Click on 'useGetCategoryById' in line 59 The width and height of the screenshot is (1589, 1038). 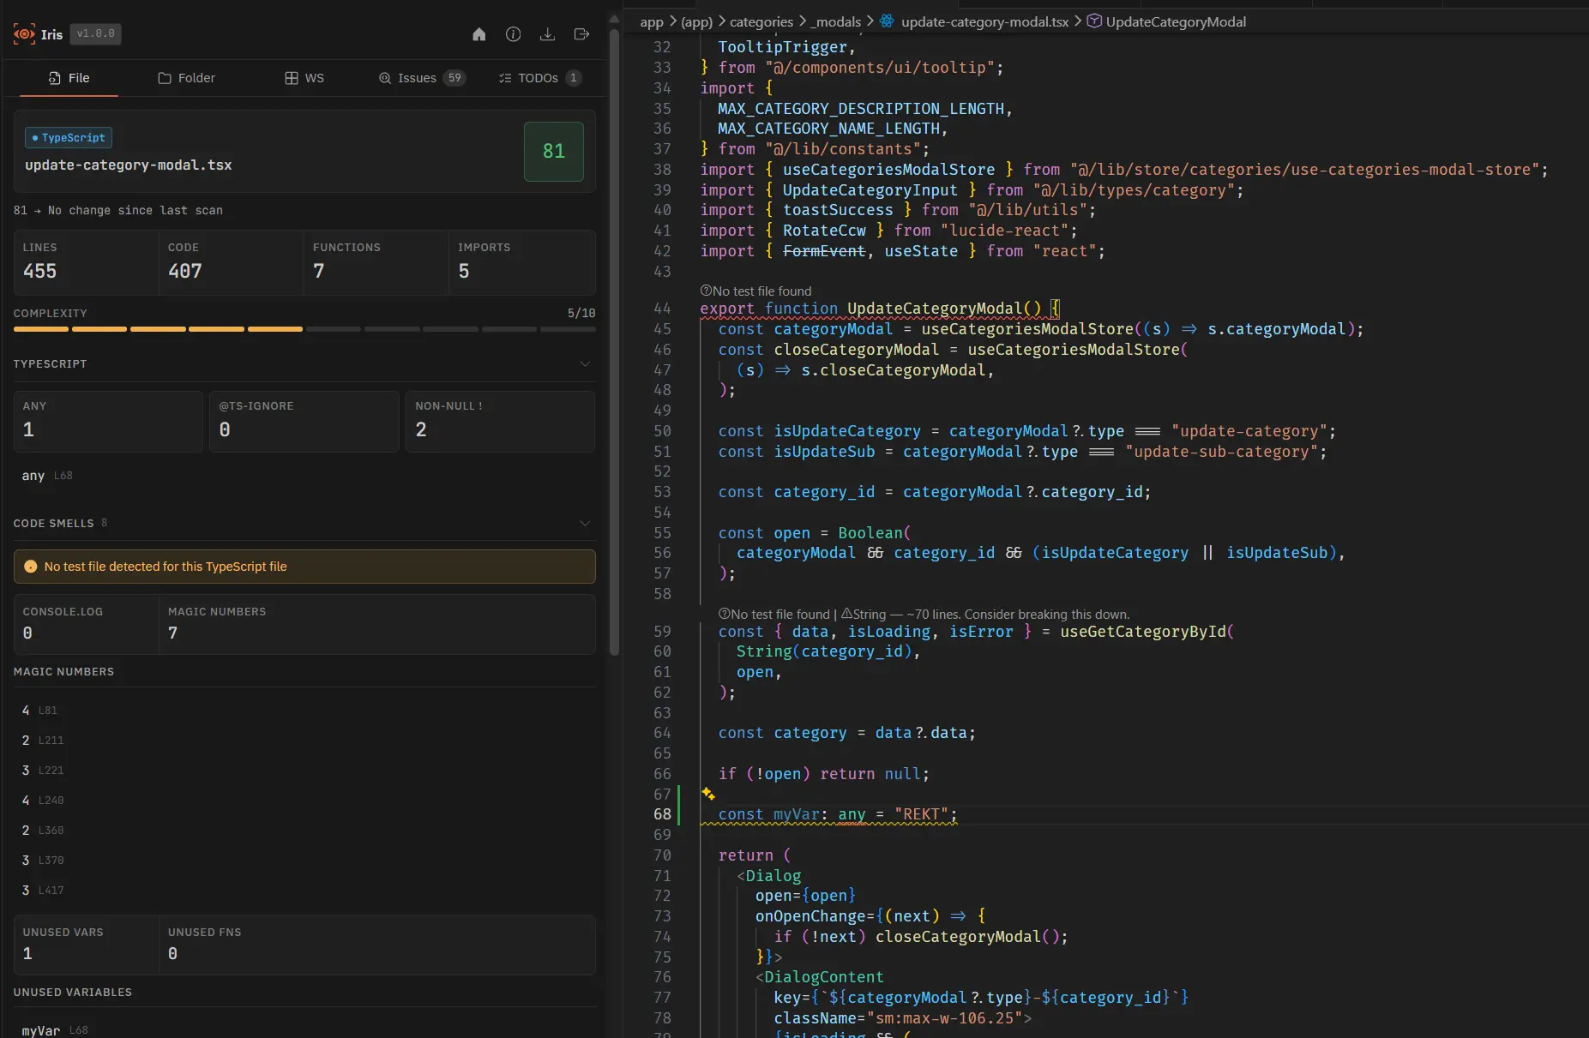[x=1143, y=632]
